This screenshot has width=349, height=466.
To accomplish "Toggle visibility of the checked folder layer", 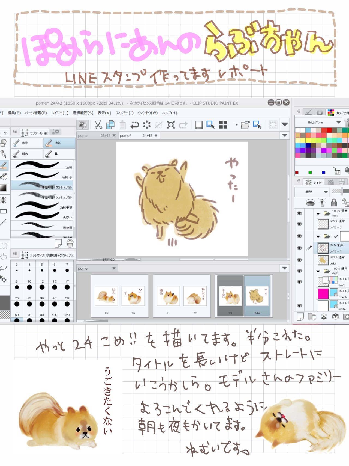I will 299,236.
